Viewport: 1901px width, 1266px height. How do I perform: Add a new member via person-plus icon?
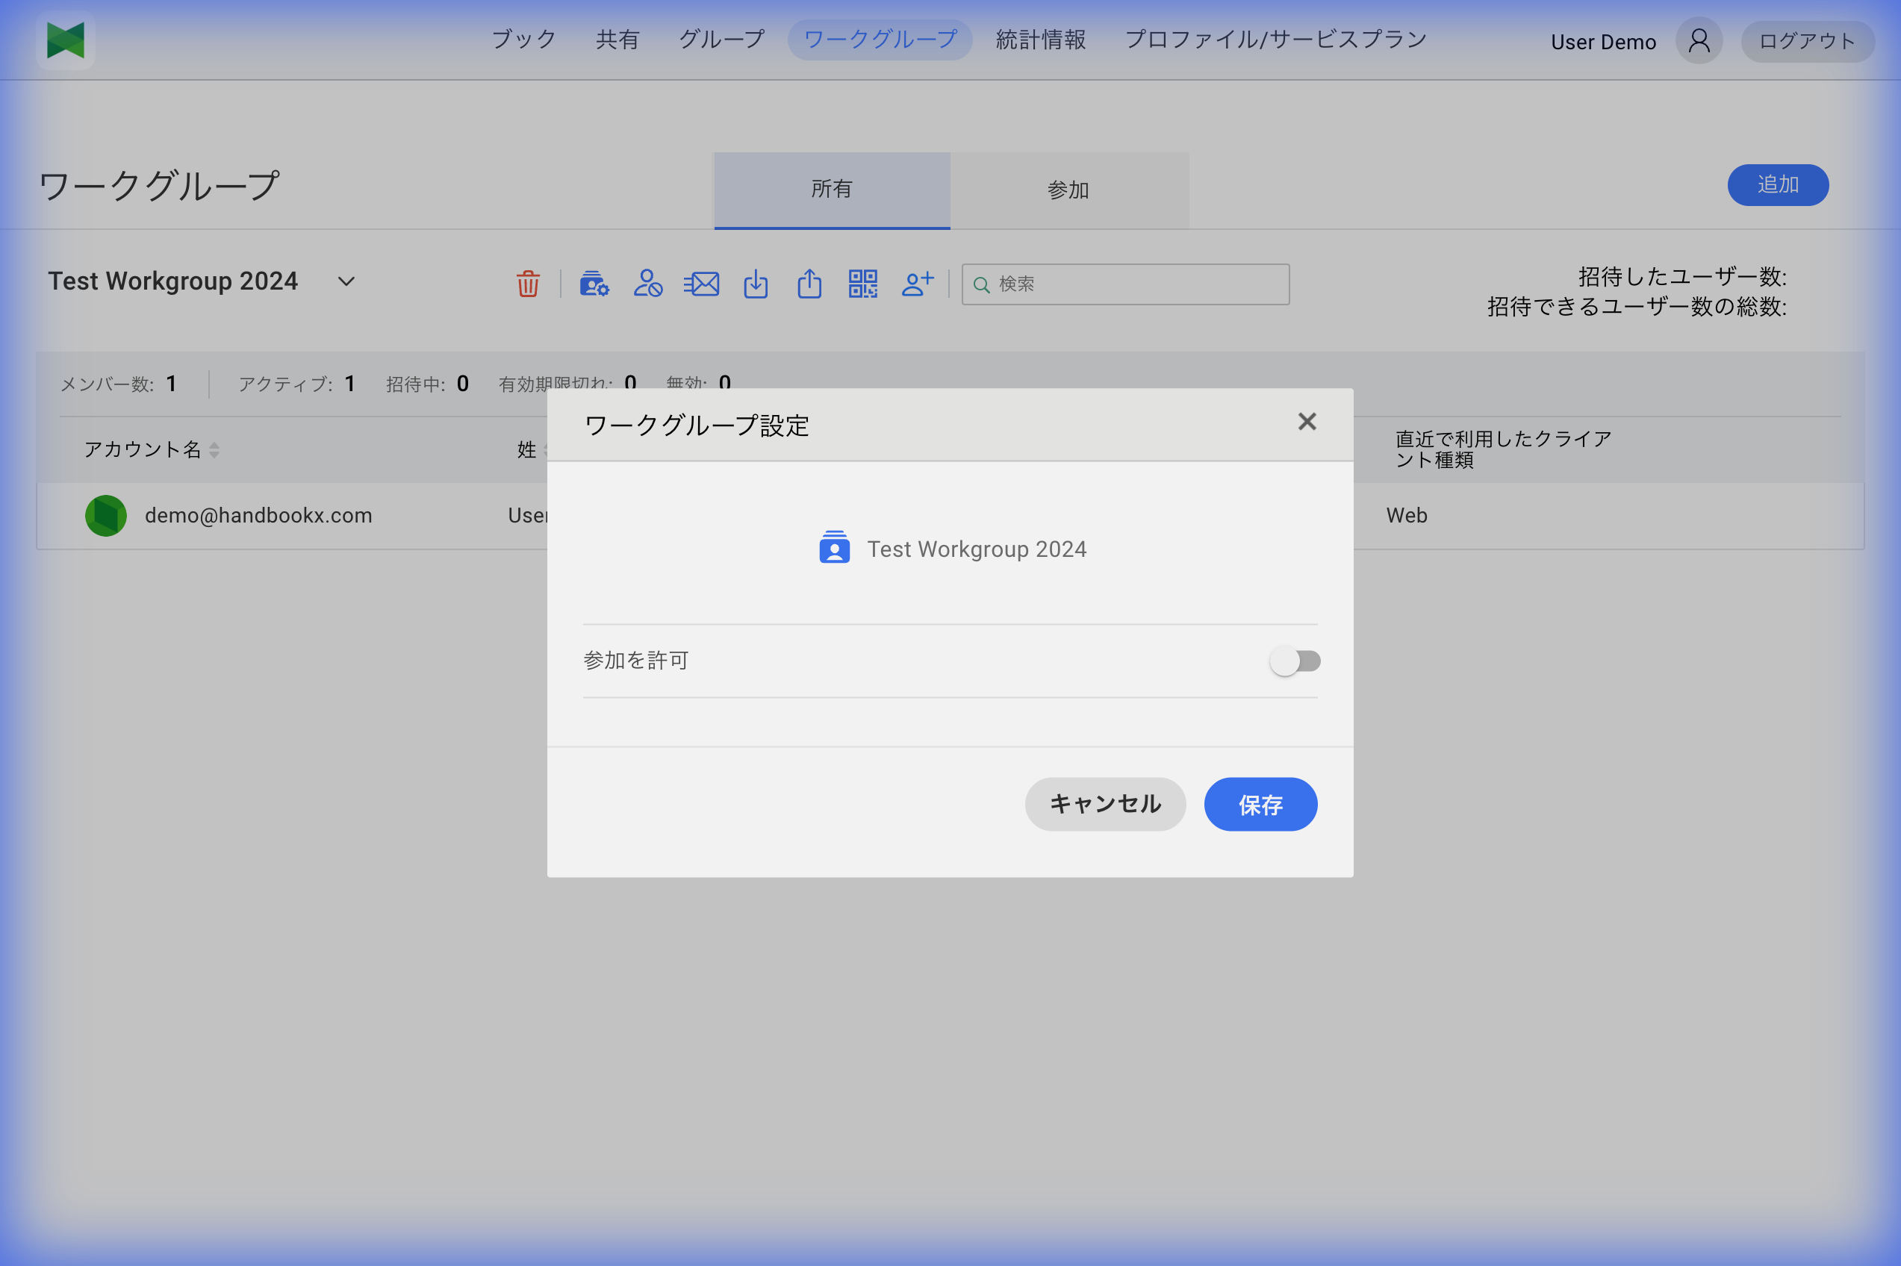coord(917,284)
